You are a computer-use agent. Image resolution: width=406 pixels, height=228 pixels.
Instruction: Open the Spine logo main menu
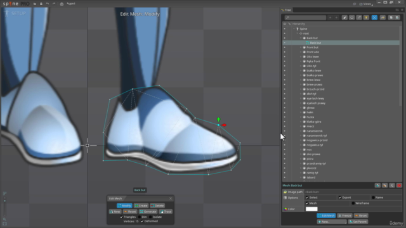(16, 4)
